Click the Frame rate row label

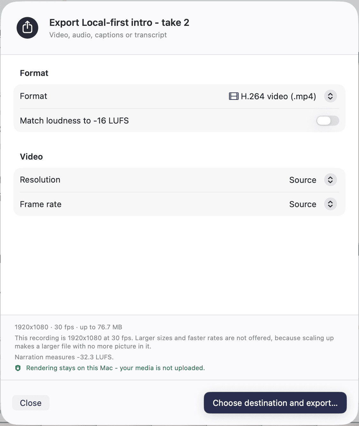click(41, 204)
